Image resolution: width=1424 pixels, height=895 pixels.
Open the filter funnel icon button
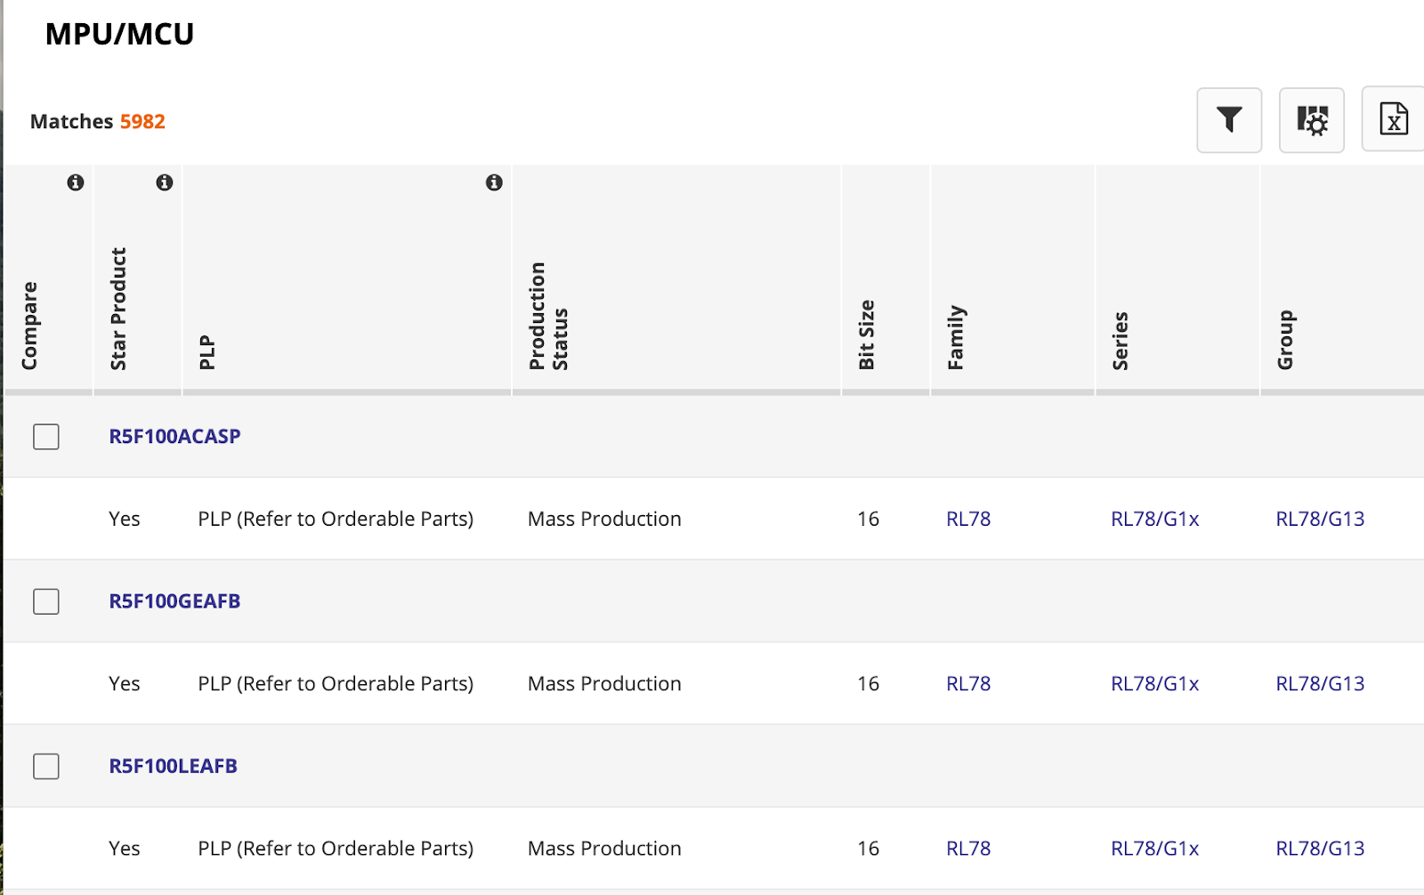click(x=1229, y=120)
